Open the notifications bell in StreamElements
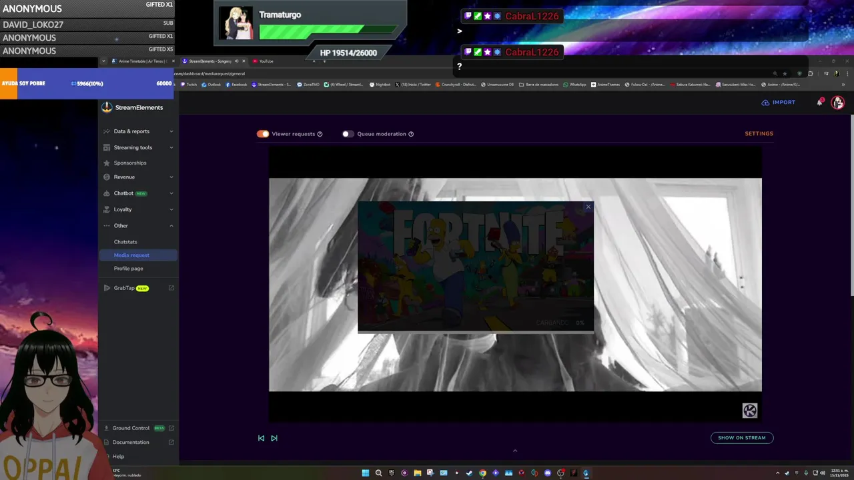This screenshot has width=854, height=480. point(820,102)
